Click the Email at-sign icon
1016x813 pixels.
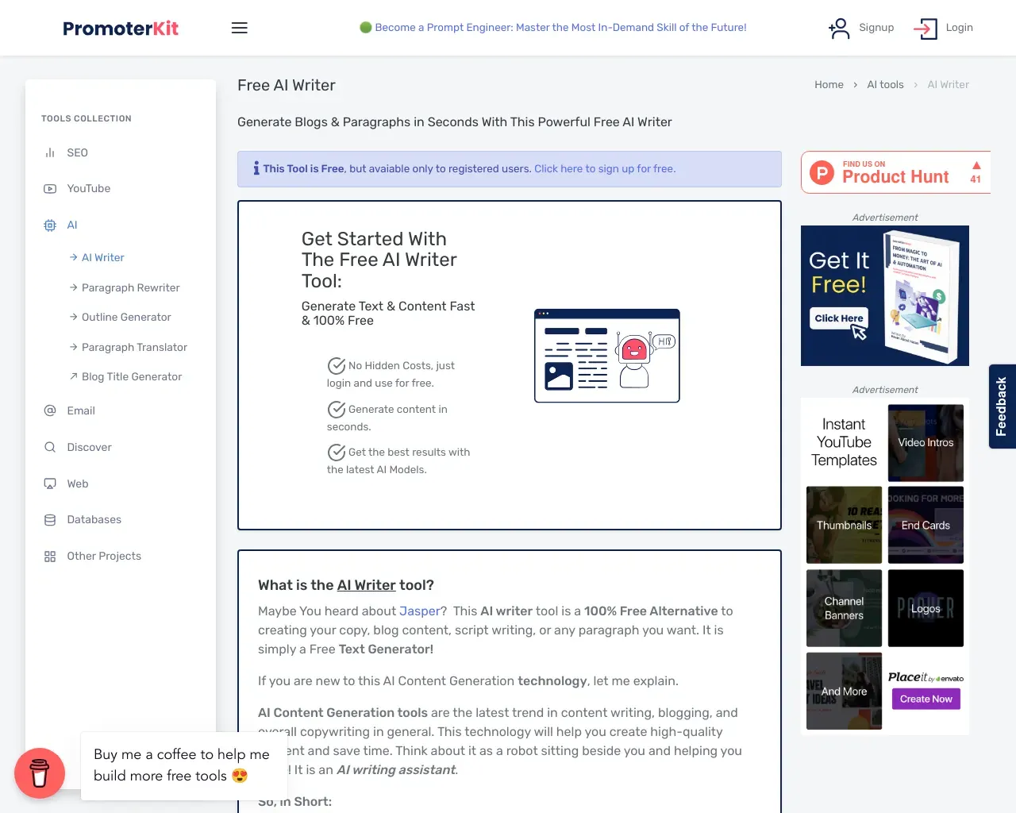[x=50, y=410]
